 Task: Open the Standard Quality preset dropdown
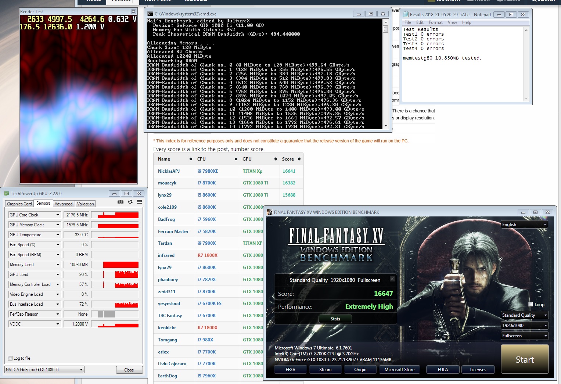[525, 315]
